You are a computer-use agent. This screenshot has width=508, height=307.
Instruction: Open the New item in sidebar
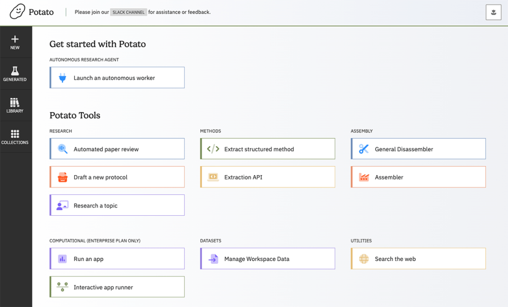(x=15, y=43)
